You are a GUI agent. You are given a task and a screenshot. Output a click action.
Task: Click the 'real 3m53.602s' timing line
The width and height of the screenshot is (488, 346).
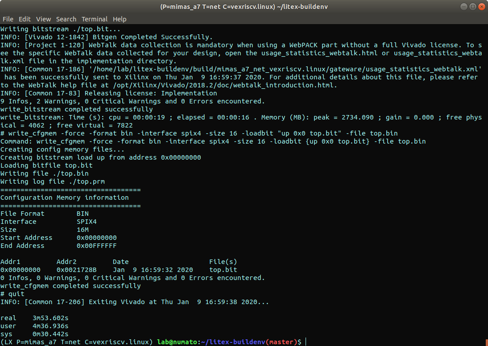[35, 318]
